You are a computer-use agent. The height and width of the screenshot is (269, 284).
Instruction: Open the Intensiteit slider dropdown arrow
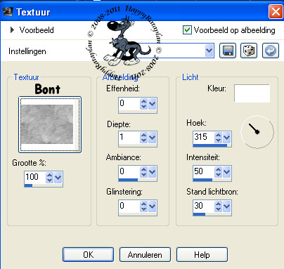pyautogui.click(x=227, y=172)
